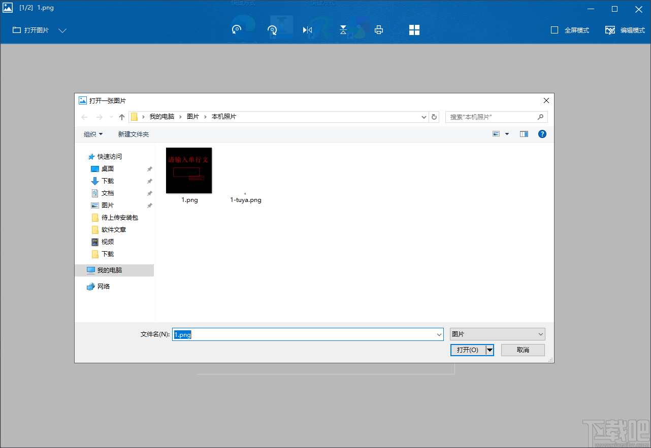Select 我的电脑 in the navigation pane
The image size is (651, 448).
tap(114, 270)
